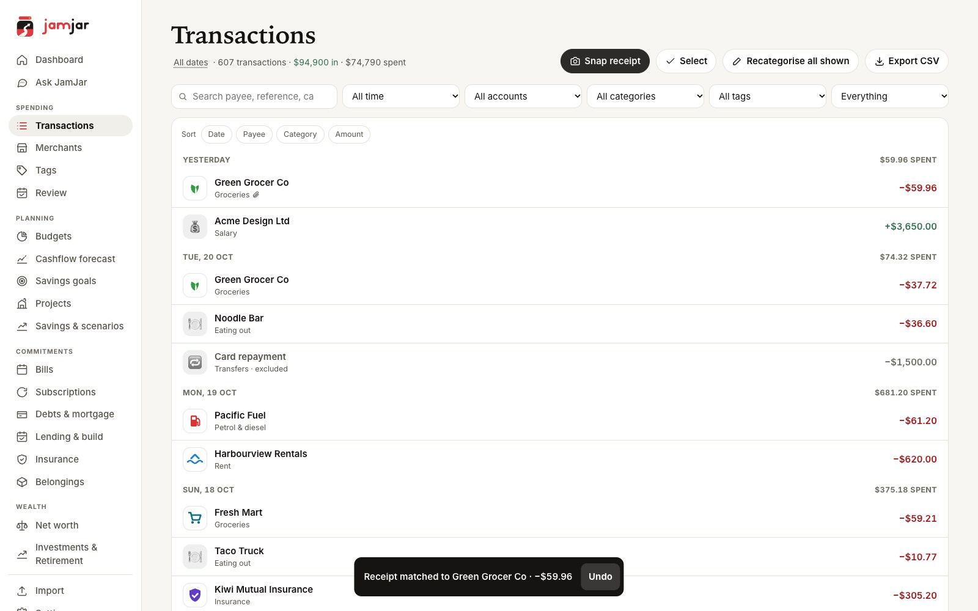Open the Taco Truck transaction
This screenshot has height=611, width=978.
click(560, 557)
